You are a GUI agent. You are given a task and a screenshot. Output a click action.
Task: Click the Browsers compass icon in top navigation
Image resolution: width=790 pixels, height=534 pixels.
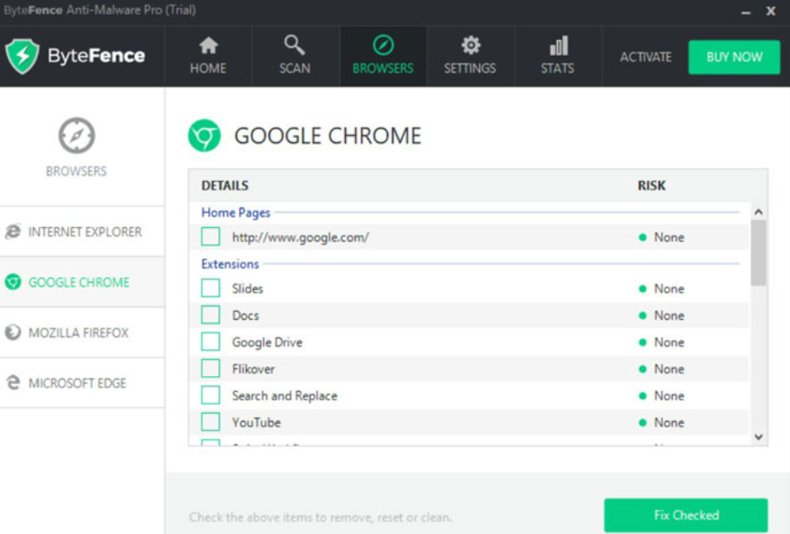tap(383, 45)
